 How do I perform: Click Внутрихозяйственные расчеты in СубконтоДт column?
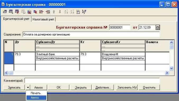tap(57, 58)
